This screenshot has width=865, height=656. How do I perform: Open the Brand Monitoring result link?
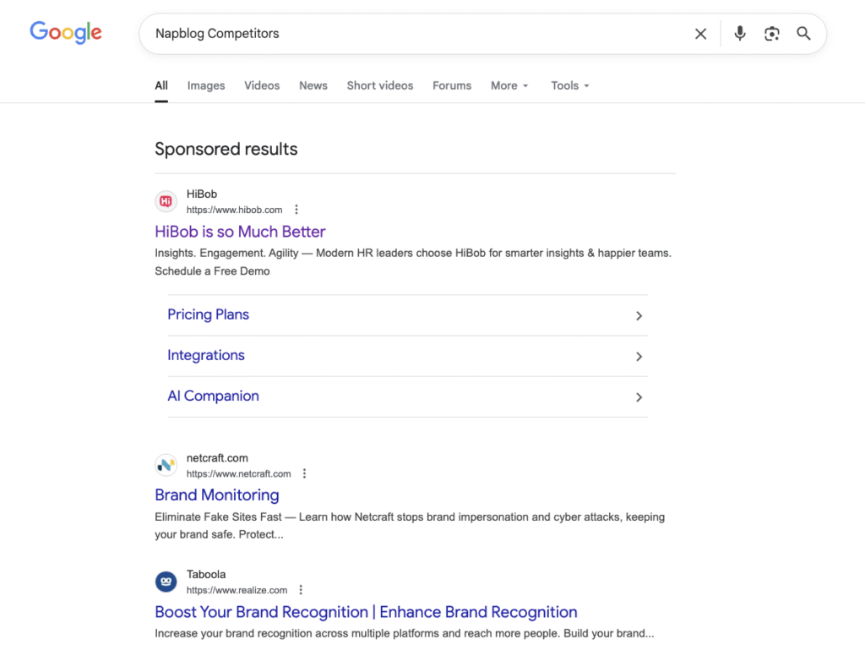tap(217, 495)
